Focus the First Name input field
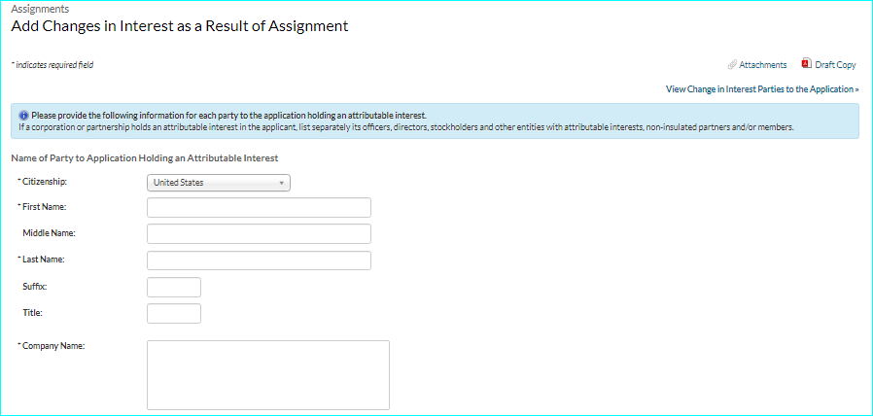 coord(259,207)
